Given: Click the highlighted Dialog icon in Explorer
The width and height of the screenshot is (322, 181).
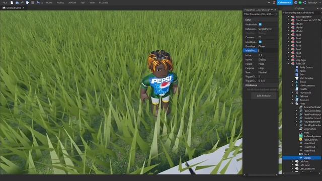Looking at the screenshot, I should (x=301, y=158).
